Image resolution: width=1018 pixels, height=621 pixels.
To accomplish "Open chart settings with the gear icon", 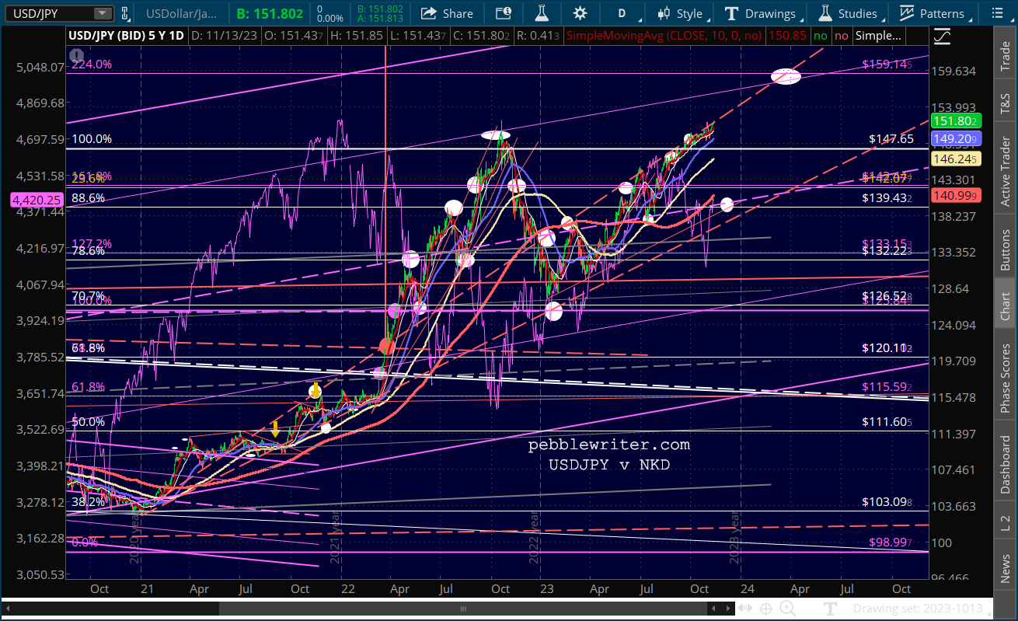I will pyautogui.click(x=580, y=13).
